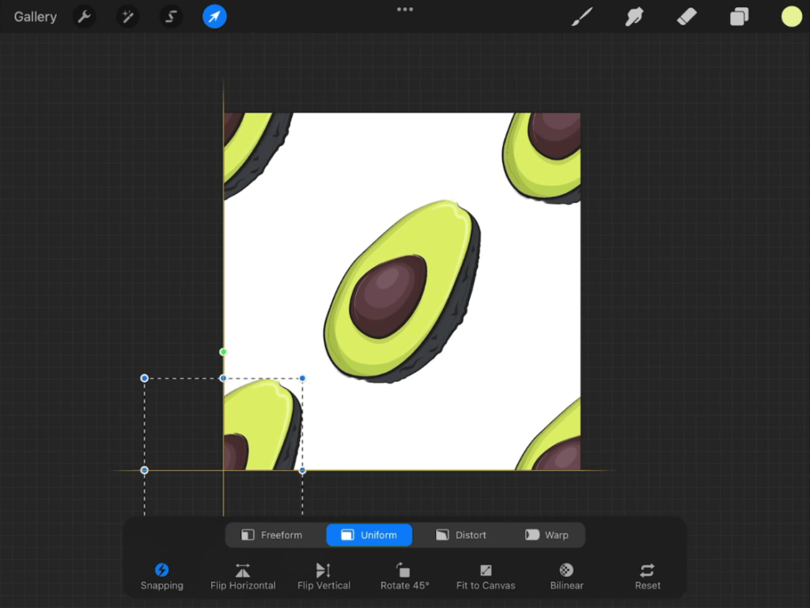810x608 pixels.
Task: Rotate the selection by 45°
Action: [x=405, y=576]
